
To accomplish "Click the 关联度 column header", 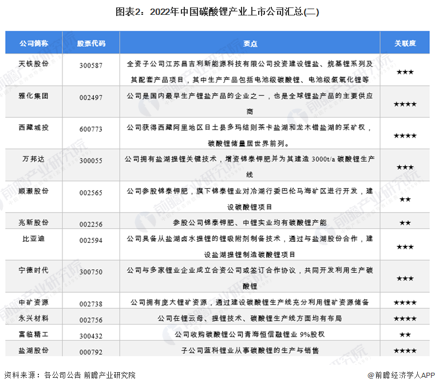I will [405, 43].
